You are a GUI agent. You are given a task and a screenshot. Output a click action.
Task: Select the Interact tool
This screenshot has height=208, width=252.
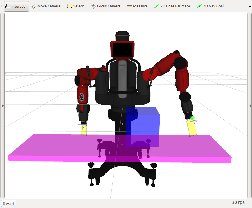[16, 6]
